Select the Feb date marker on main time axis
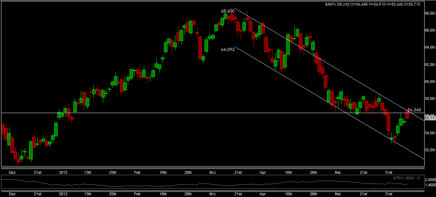 [x=137, y=172]
